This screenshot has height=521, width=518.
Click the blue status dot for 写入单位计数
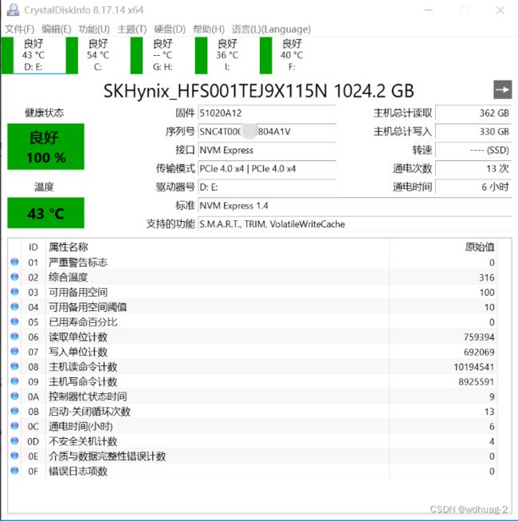(x=14, y=351)
